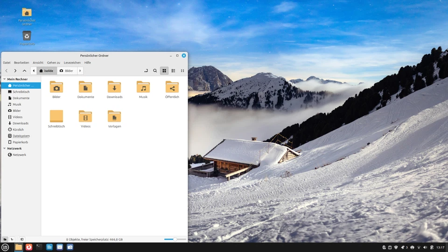Show places in the sidebar

tap(5, 239)
